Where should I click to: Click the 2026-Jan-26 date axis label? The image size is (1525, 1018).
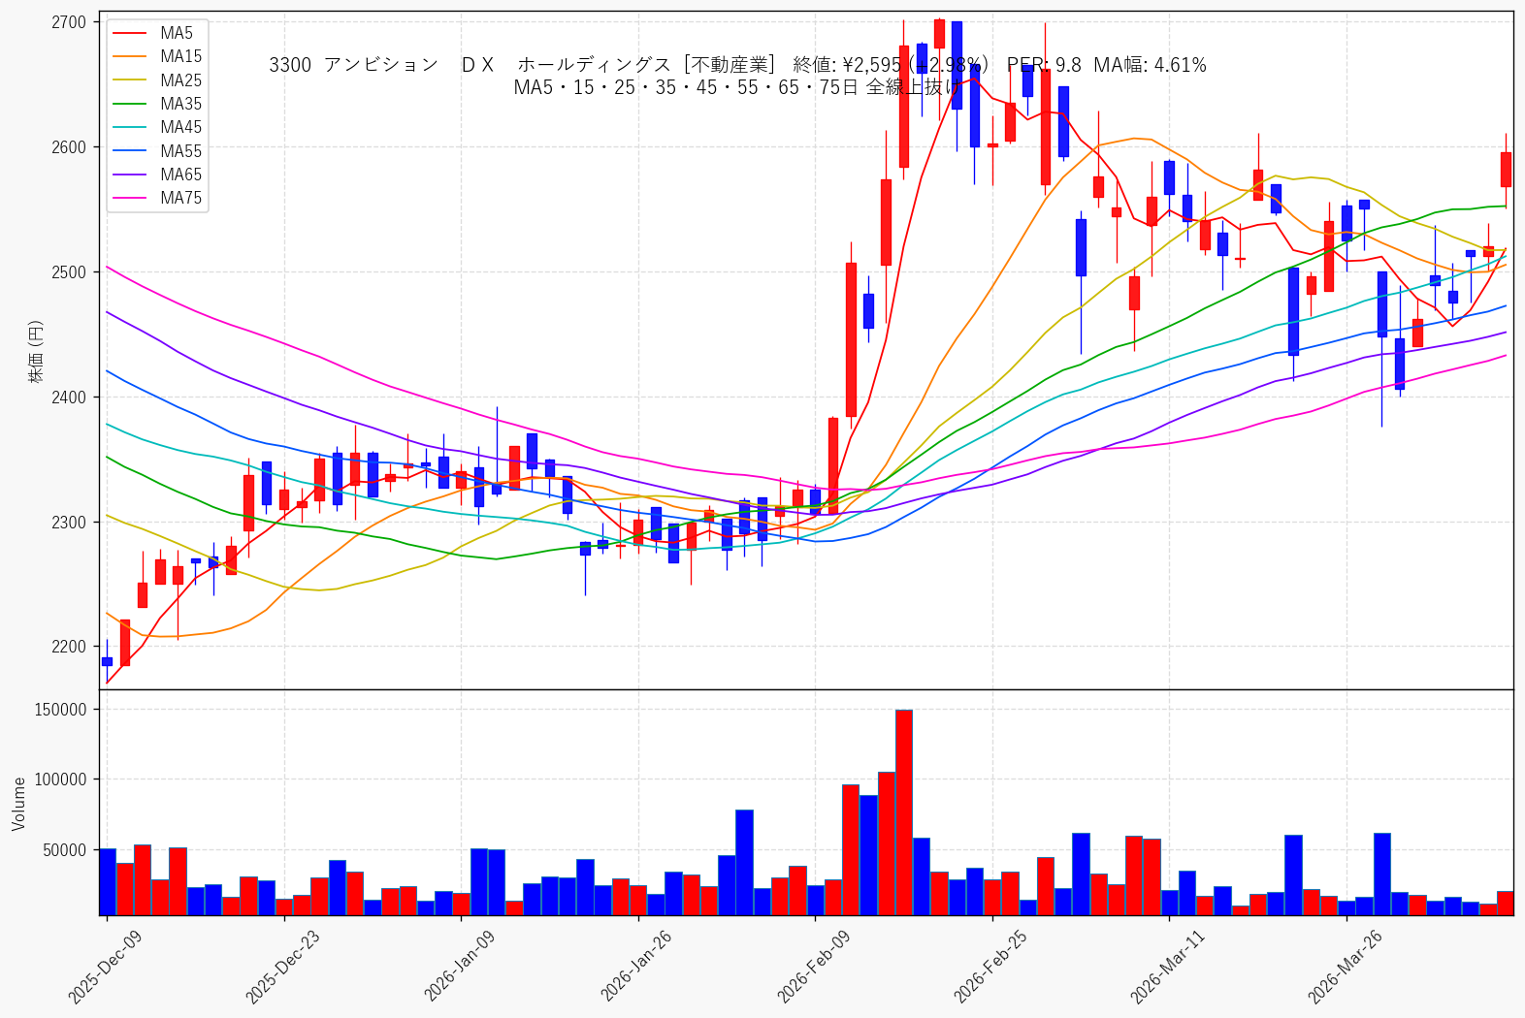tap(636, 966)
